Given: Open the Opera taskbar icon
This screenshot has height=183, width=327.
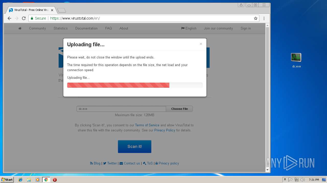Looking at the screenshot, I should pyautogui.click(x=55, y=180).
